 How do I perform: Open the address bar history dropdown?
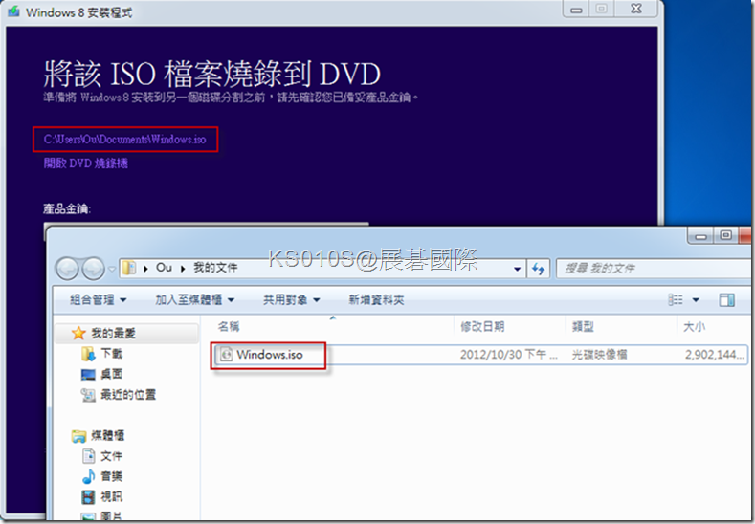tap(517, 269)
